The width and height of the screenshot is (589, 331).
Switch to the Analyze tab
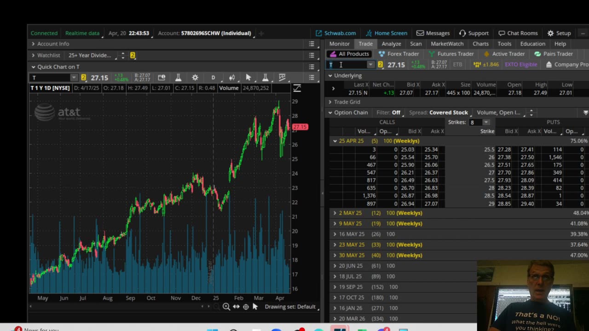click(391, 44)
